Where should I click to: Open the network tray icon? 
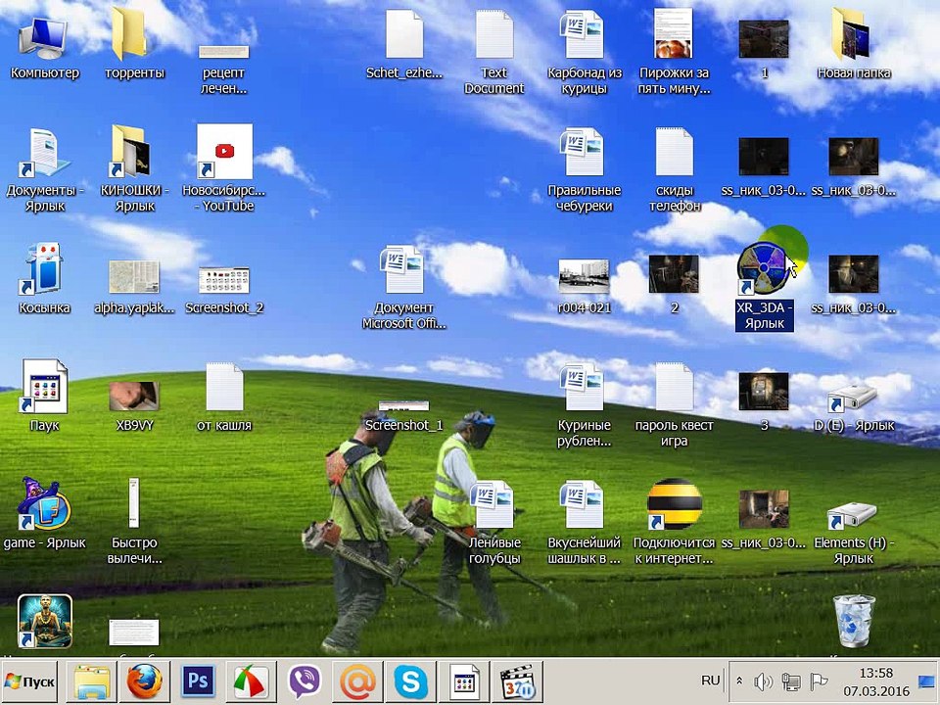tap(791, 681)
